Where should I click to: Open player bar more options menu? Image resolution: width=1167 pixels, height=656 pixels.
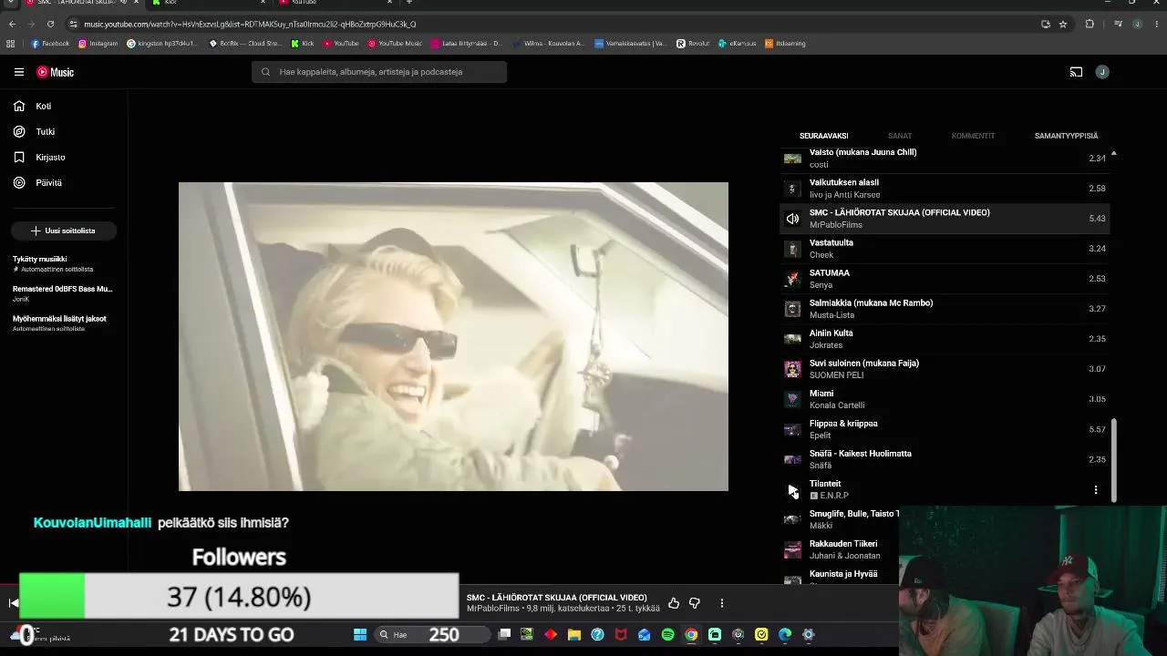point(722,603)
